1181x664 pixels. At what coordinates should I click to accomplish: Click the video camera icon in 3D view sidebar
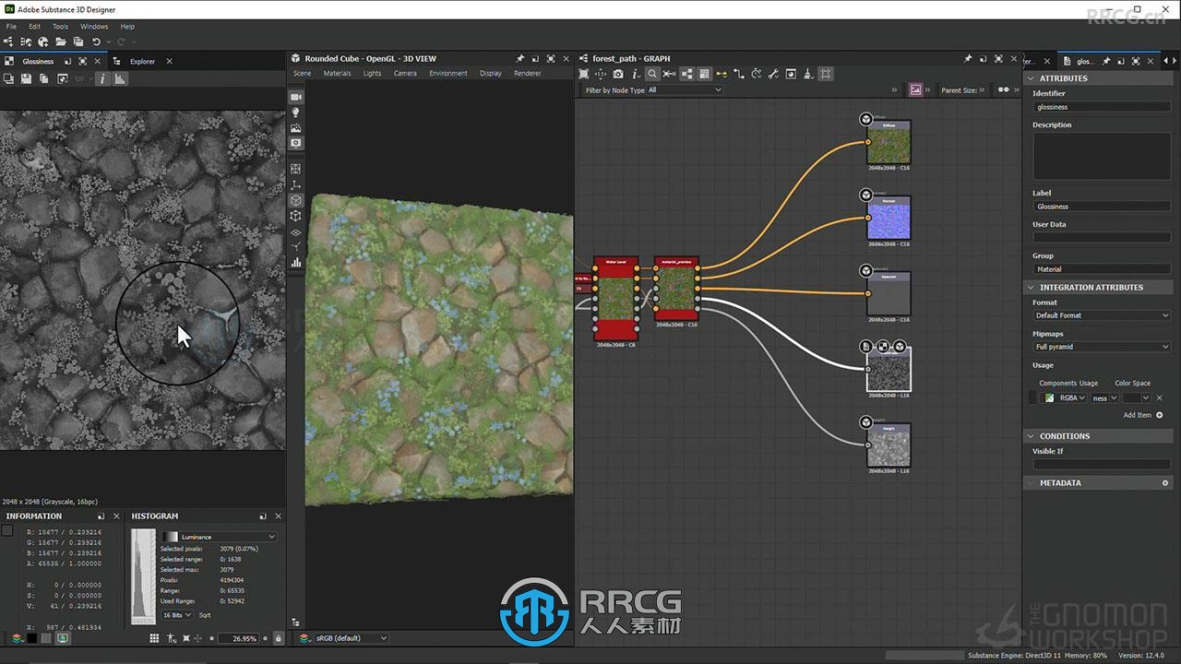[296, 97]
